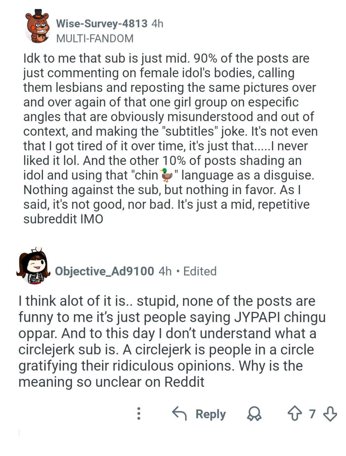Tap the Edited indicator label
This screenshot has height=456, width=346.
tap(200, 271)
